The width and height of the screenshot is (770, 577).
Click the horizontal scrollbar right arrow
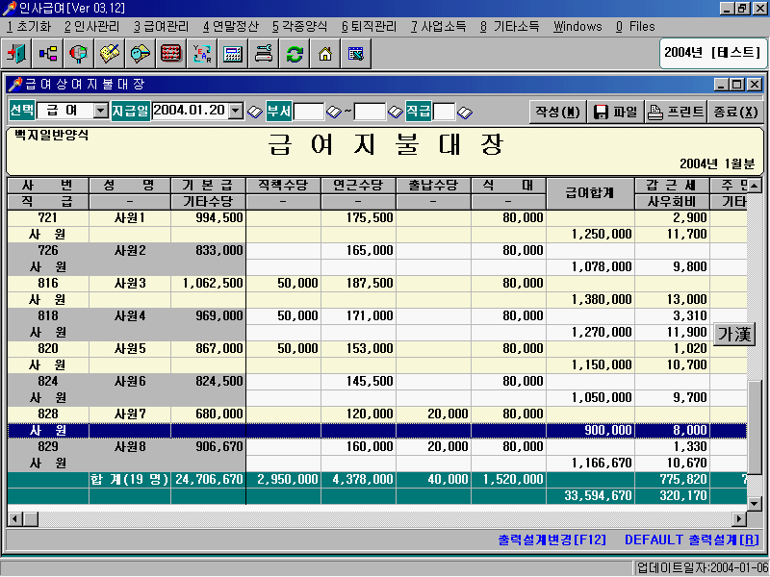pos(739,519)
